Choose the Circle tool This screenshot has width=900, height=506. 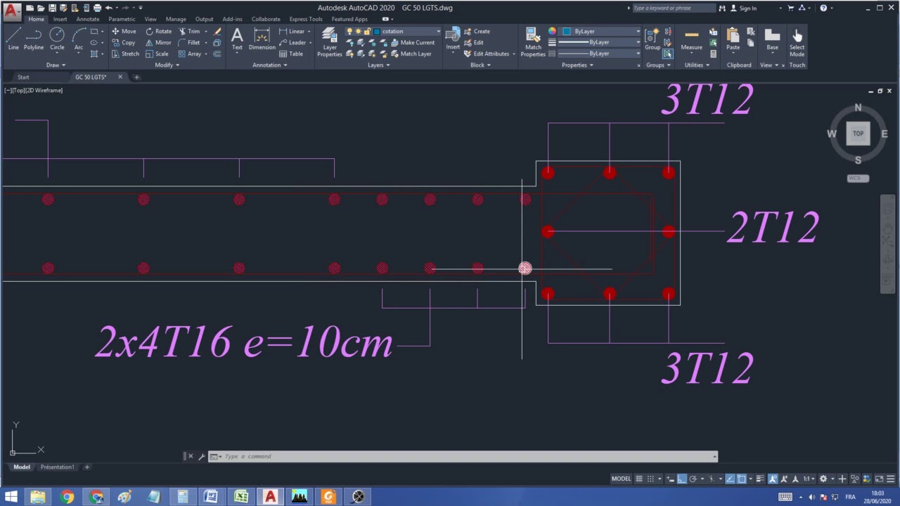click(57, 39)
